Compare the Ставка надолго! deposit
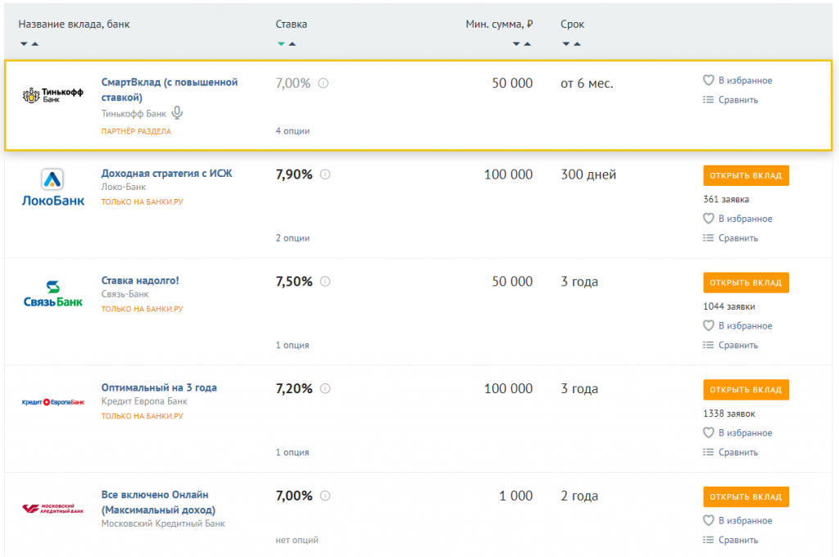 730,345
